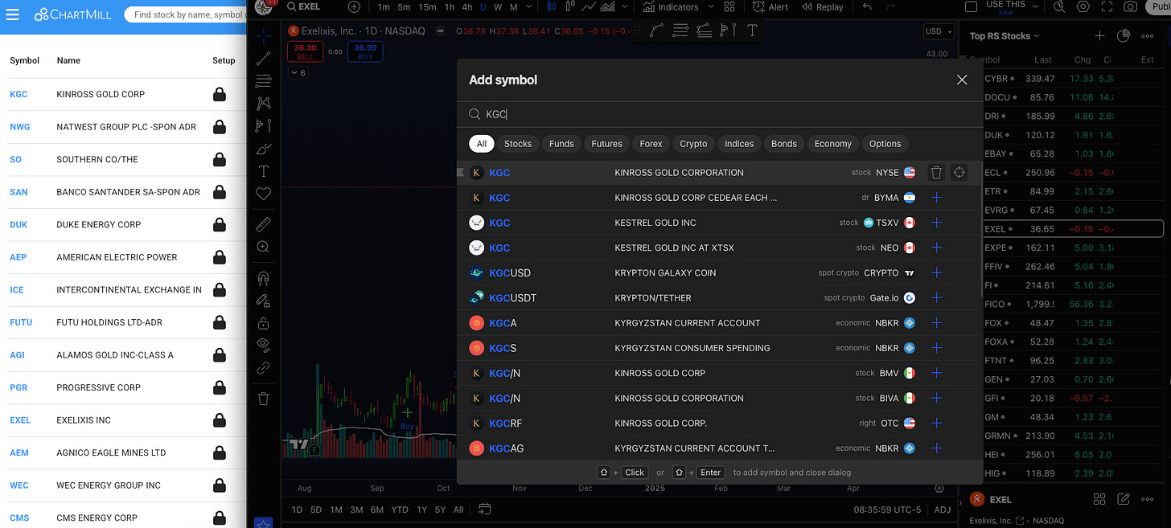1171x528 pixels.
Task: Click the KGC search input field
Action: (x=719, y=114)
